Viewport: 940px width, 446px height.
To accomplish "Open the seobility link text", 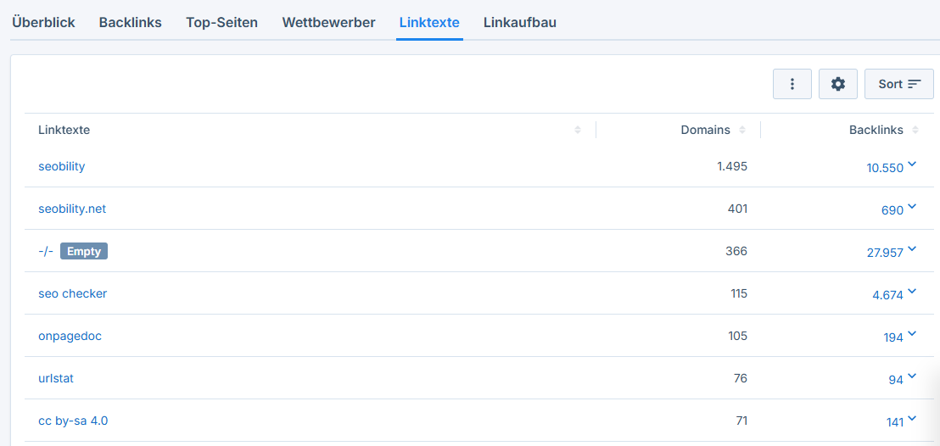I will pos(62,167).
